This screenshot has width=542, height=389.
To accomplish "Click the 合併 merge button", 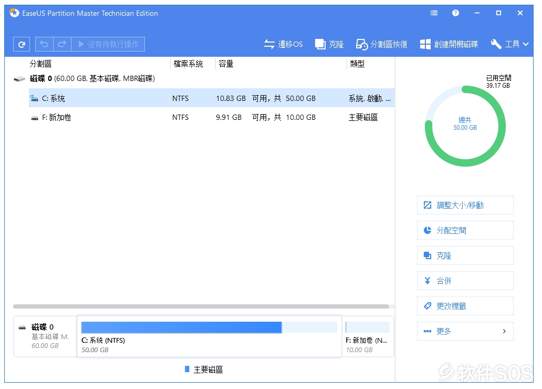I will [465, 281].
